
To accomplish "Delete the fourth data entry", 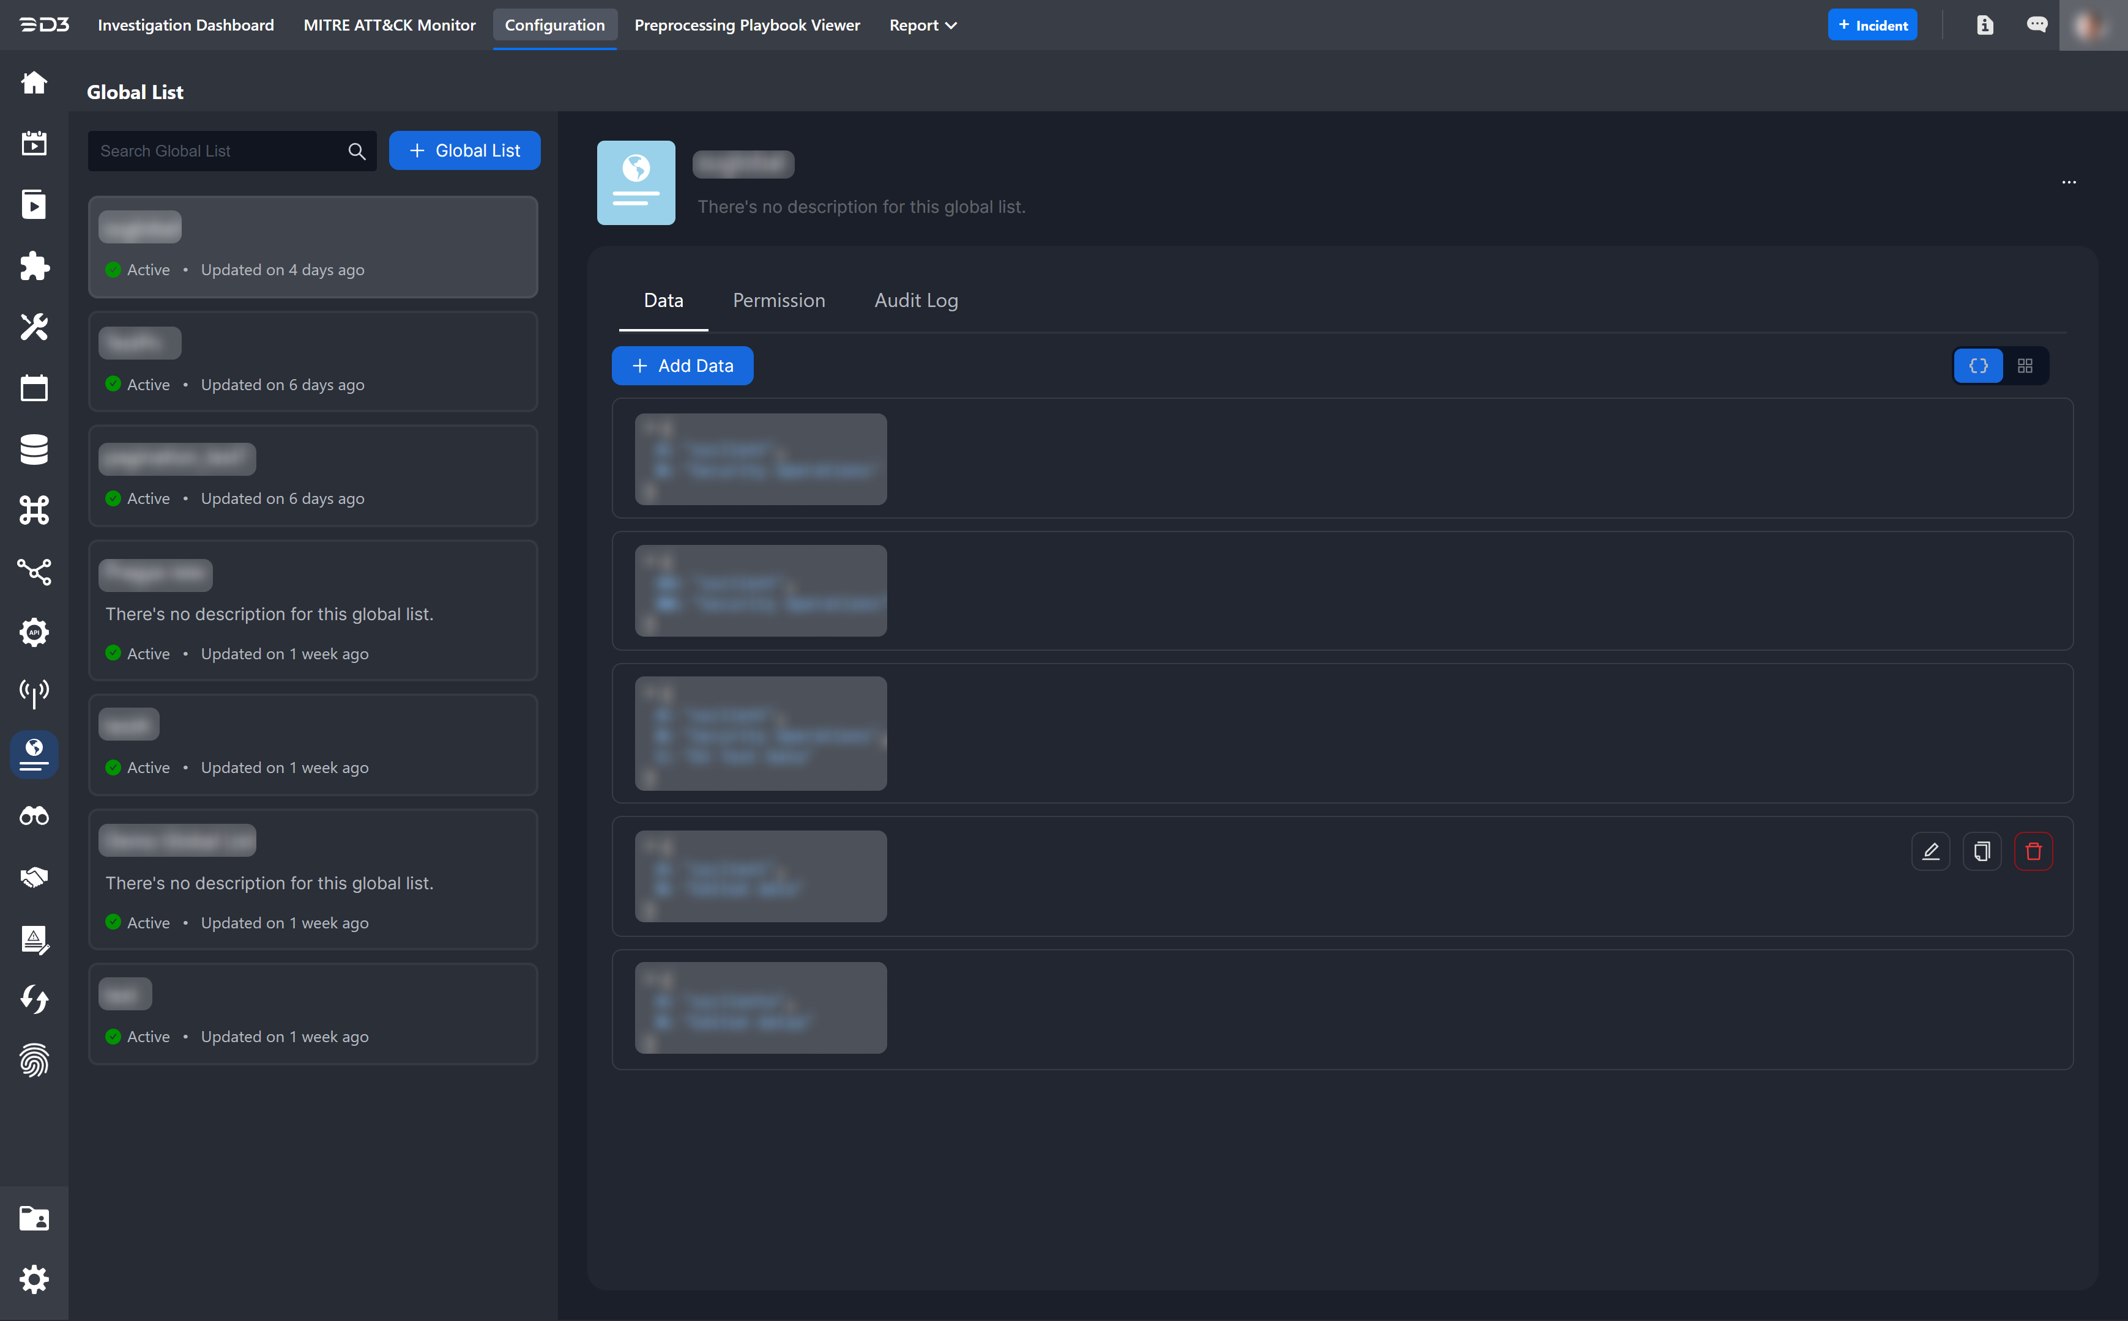I will click(x=2033, y=851).
